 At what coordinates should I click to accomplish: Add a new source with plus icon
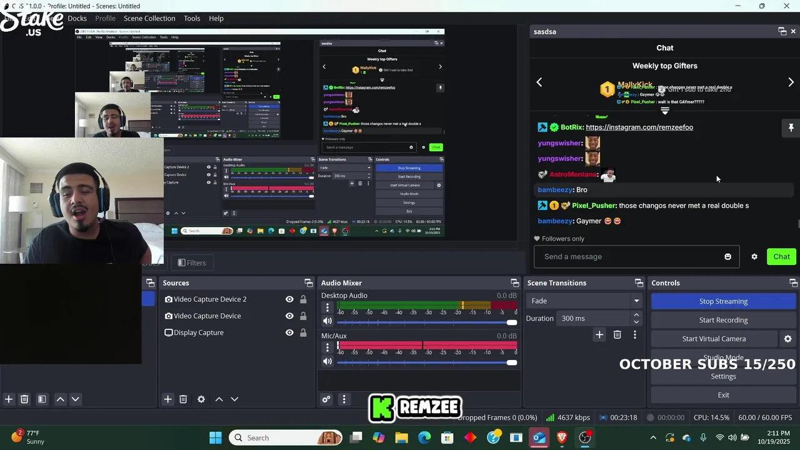click(167, 399)
